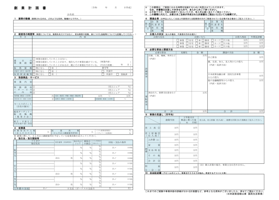Check '住宅' in second borrowing row
Screen dimensions: 279x200
click(x=187, y=43)
